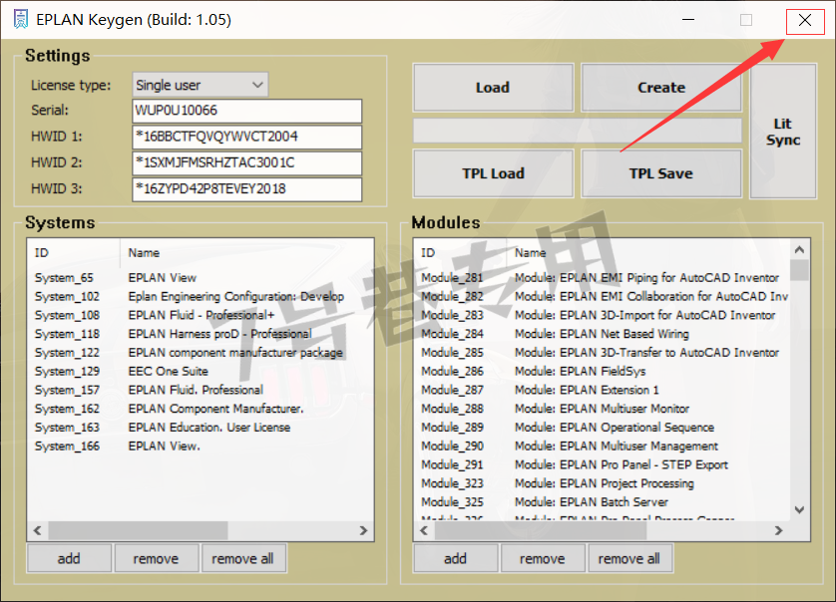Click into the HWID 2 field
The width and height of the screenshot is (836, 602).
point(246,163)
